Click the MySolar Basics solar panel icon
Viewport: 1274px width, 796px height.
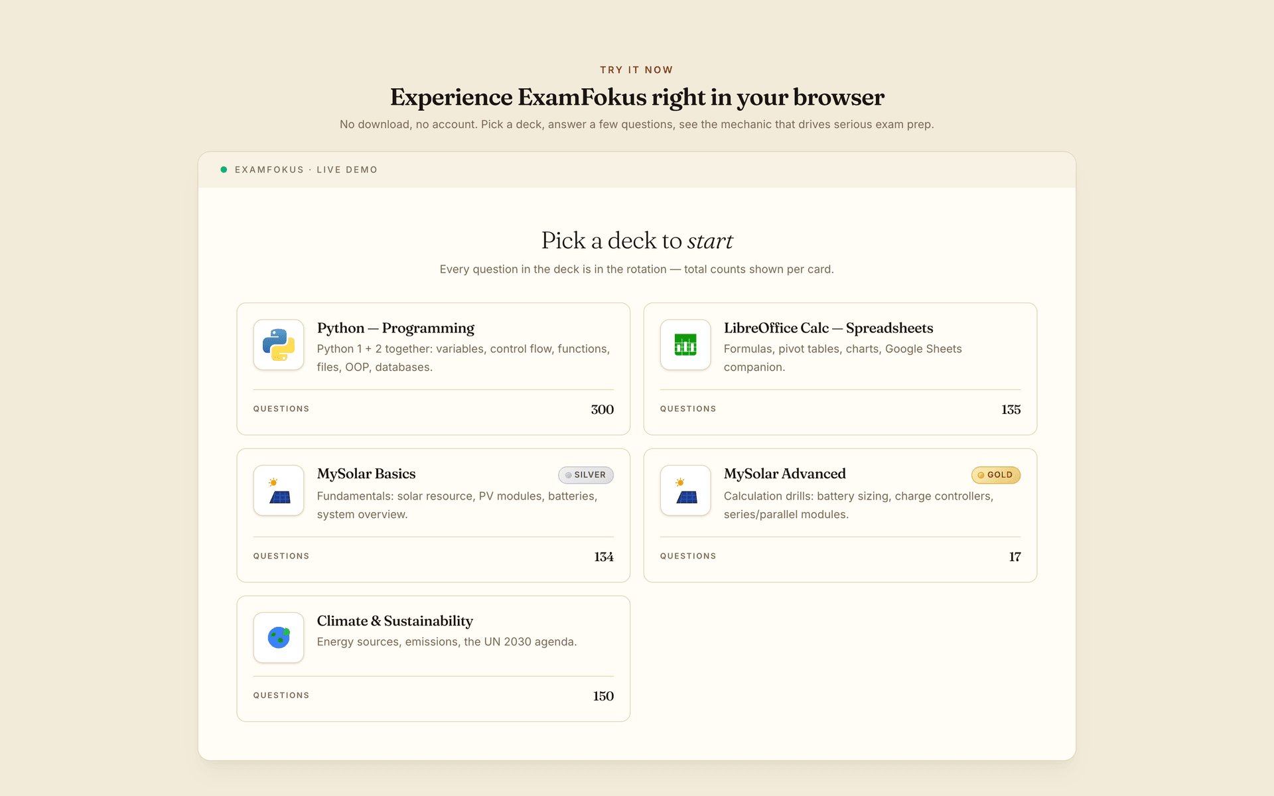(x=279, y=491)
